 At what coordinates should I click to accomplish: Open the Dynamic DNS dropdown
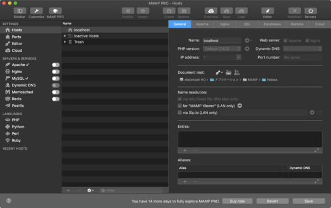click(x=302, y=49)
